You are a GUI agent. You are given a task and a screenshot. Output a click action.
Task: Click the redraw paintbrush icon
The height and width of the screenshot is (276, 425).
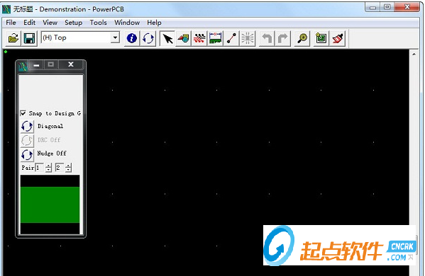338,38
